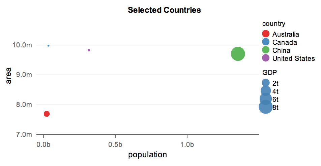Select the "2t" GDP legend label
The image size is (321, 166).
click(x=275, y=83)
